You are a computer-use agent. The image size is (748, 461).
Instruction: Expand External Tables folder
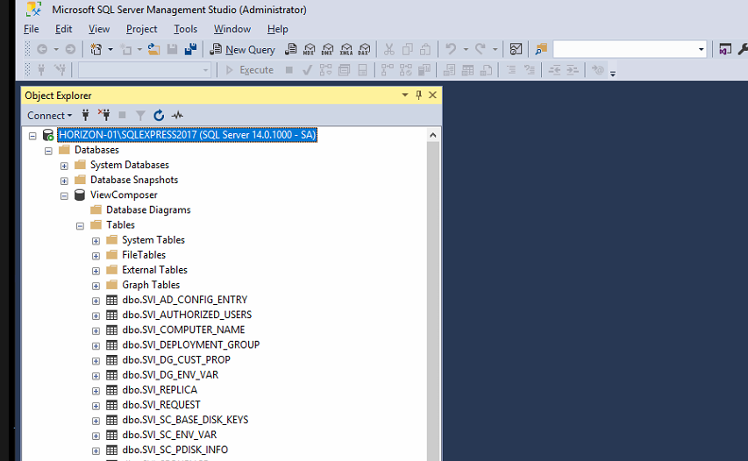[96, 271]
